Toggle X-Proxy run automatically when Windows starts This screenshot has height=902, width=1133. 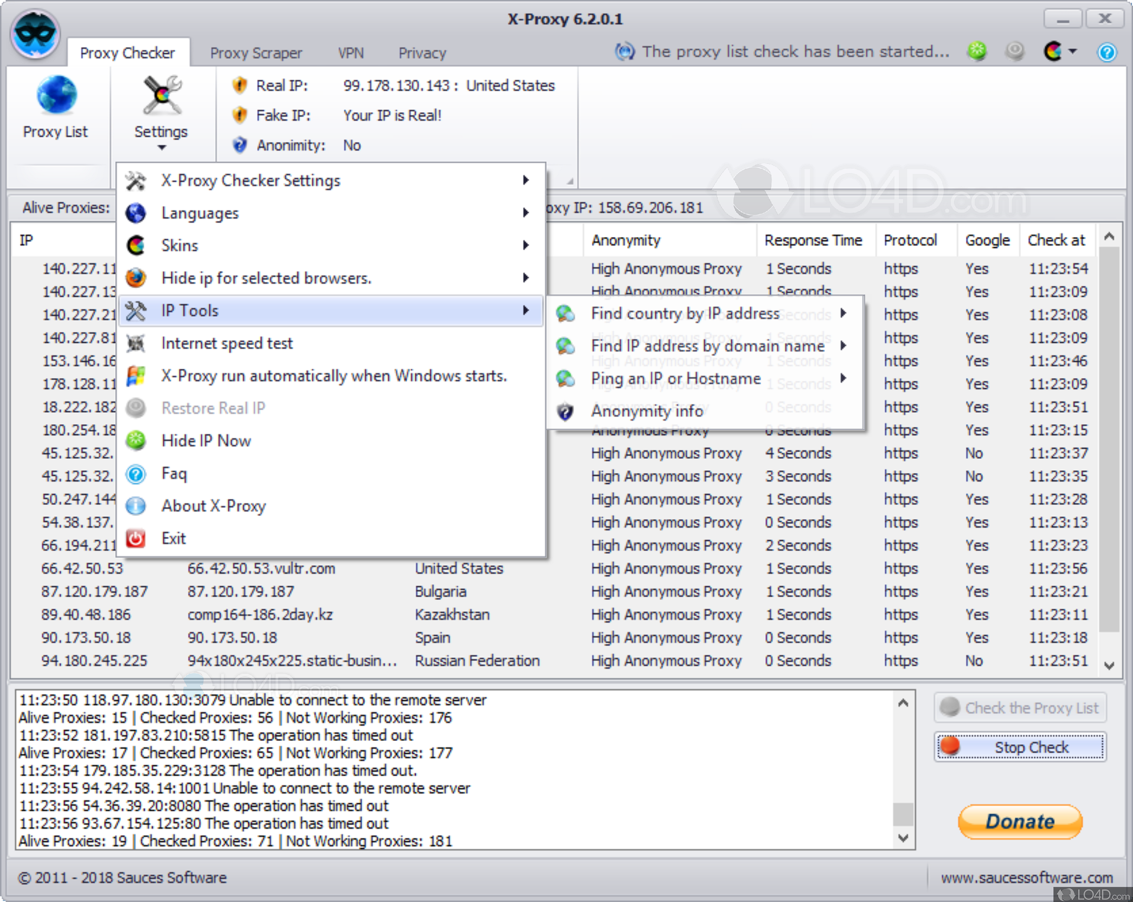333,376
